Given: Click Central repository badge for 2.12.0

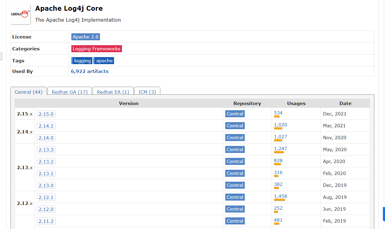Looking at the screenshot, I should coord(235,209).
